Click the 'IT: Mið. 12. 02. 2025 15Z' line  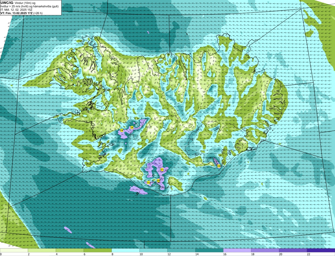pyautogui.click(x=16, y=10)
